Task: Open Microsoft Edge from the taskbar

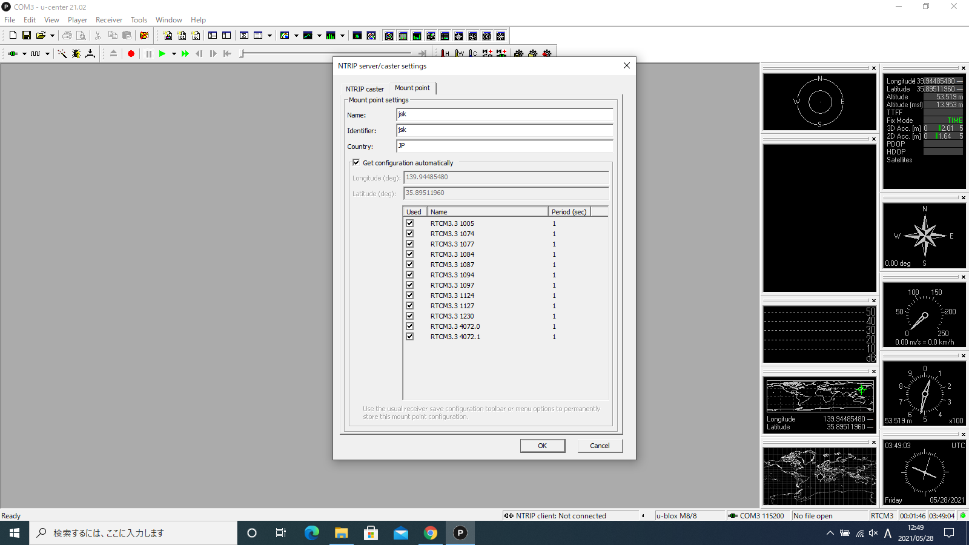Action: (312, 533)
